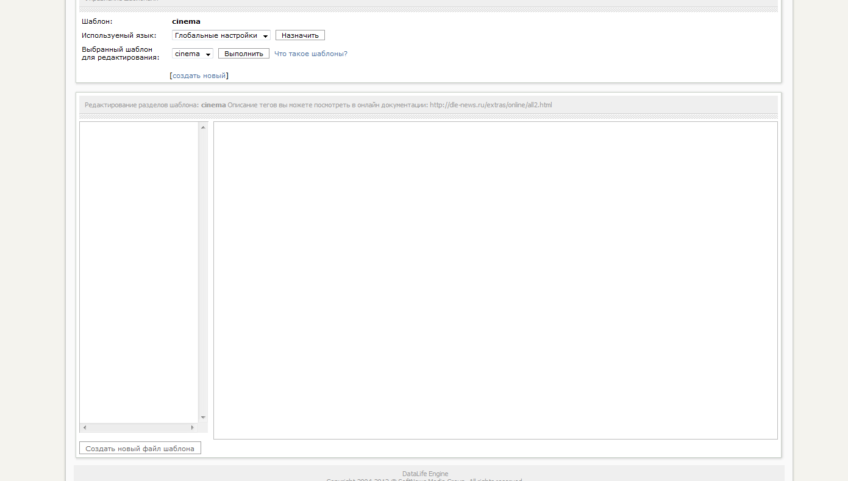Click the file list scroll up arrow
The height and width of the screenshot is (481, 848).
pos(203,127)
